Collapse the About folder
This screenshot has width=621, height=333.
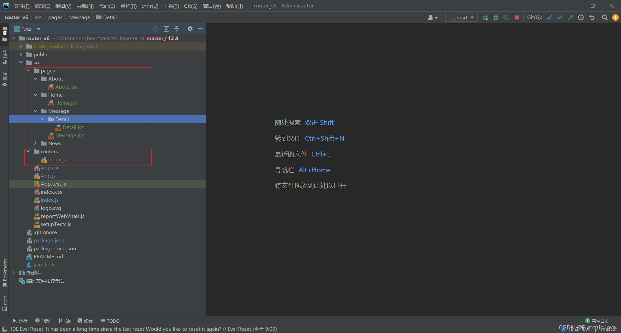(36, 79)
